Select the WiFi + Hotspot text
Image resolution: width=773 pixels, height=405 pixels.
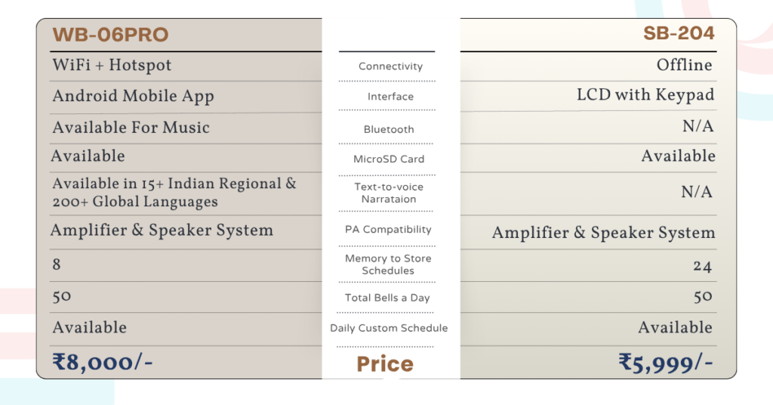(x=112, y=65)
